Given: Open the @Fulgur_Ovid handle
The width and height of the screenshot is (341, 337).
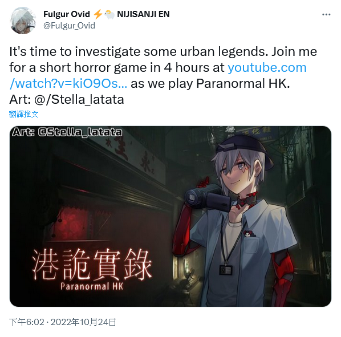Looking at the screenshot, I should 69,26.
